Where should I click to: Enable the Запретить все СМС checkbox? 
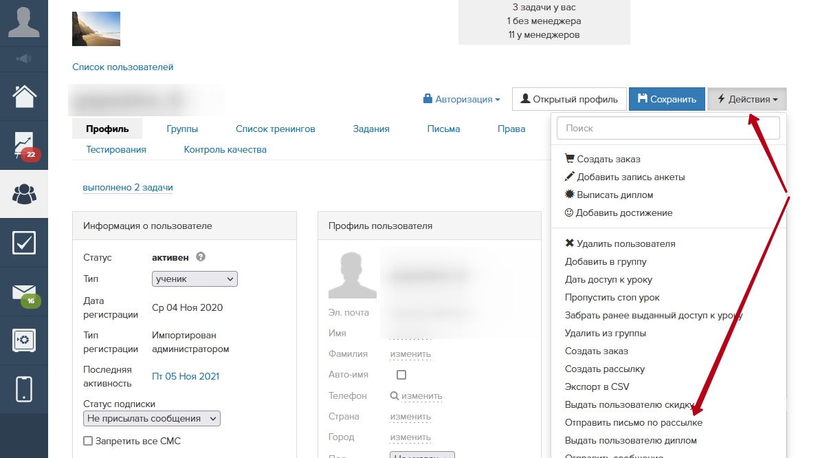click(x=88, y=441)
